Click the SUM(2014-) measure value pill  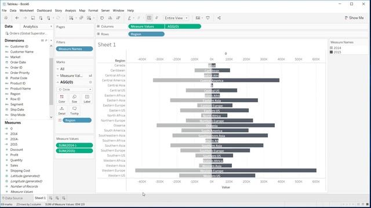coord(75,146)
